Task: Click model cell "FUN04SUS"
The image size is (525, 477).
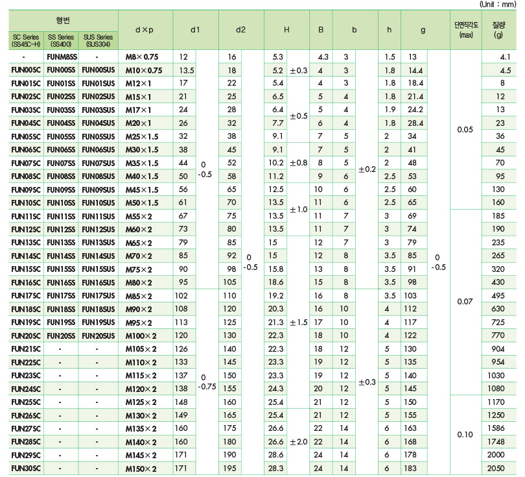Action: (x=99, y=123)
